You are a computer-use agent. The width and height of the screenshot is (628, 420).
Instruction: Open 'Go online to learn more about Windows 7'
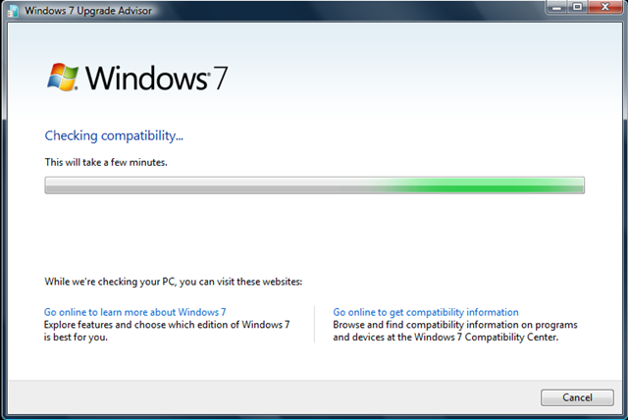[135, 312]
